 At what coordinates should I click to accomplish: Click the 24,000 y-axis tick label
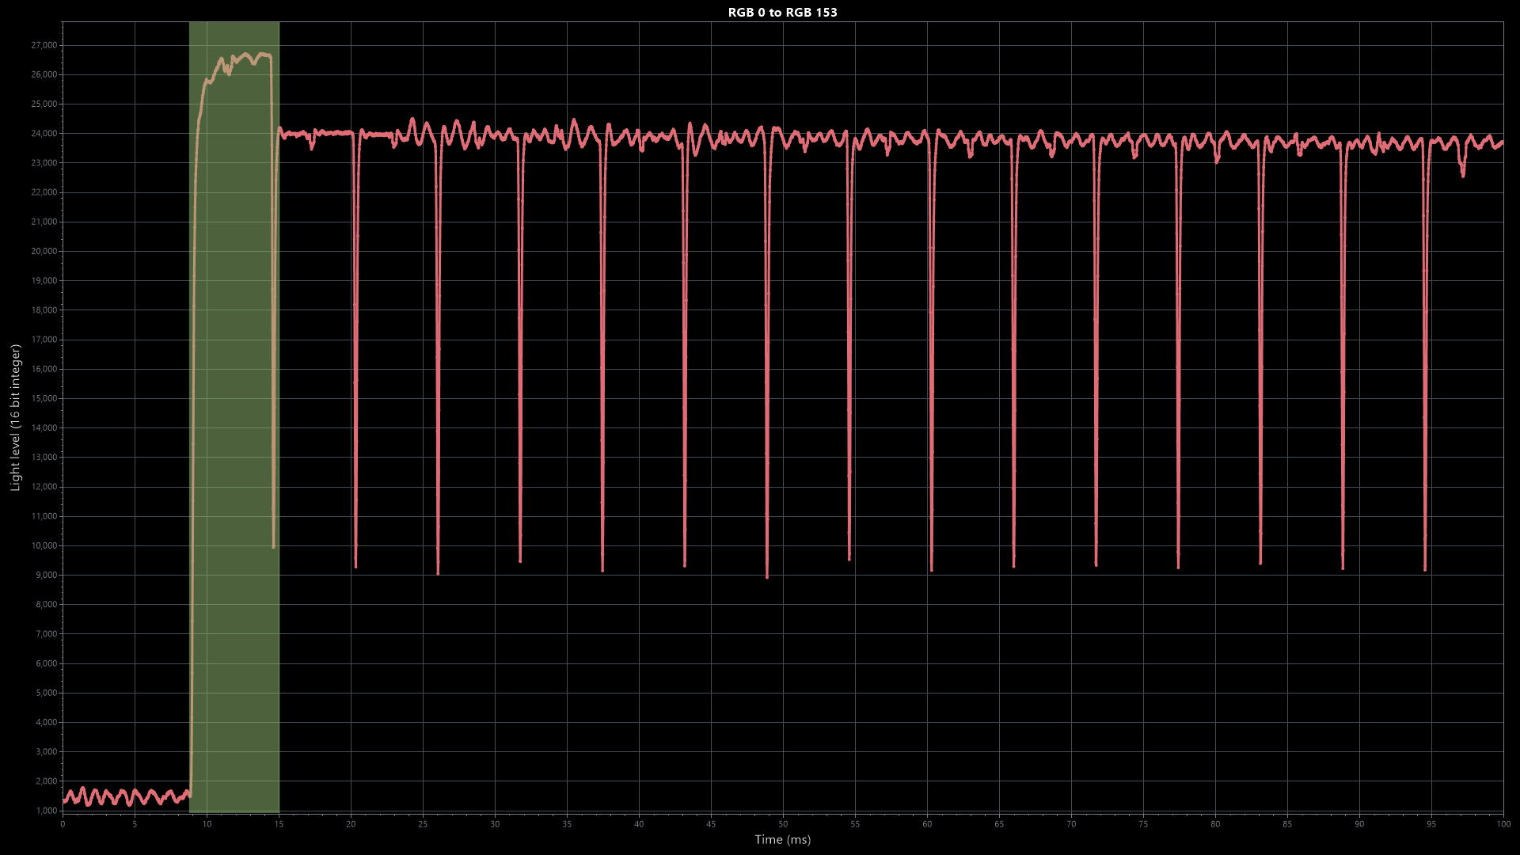44,133
